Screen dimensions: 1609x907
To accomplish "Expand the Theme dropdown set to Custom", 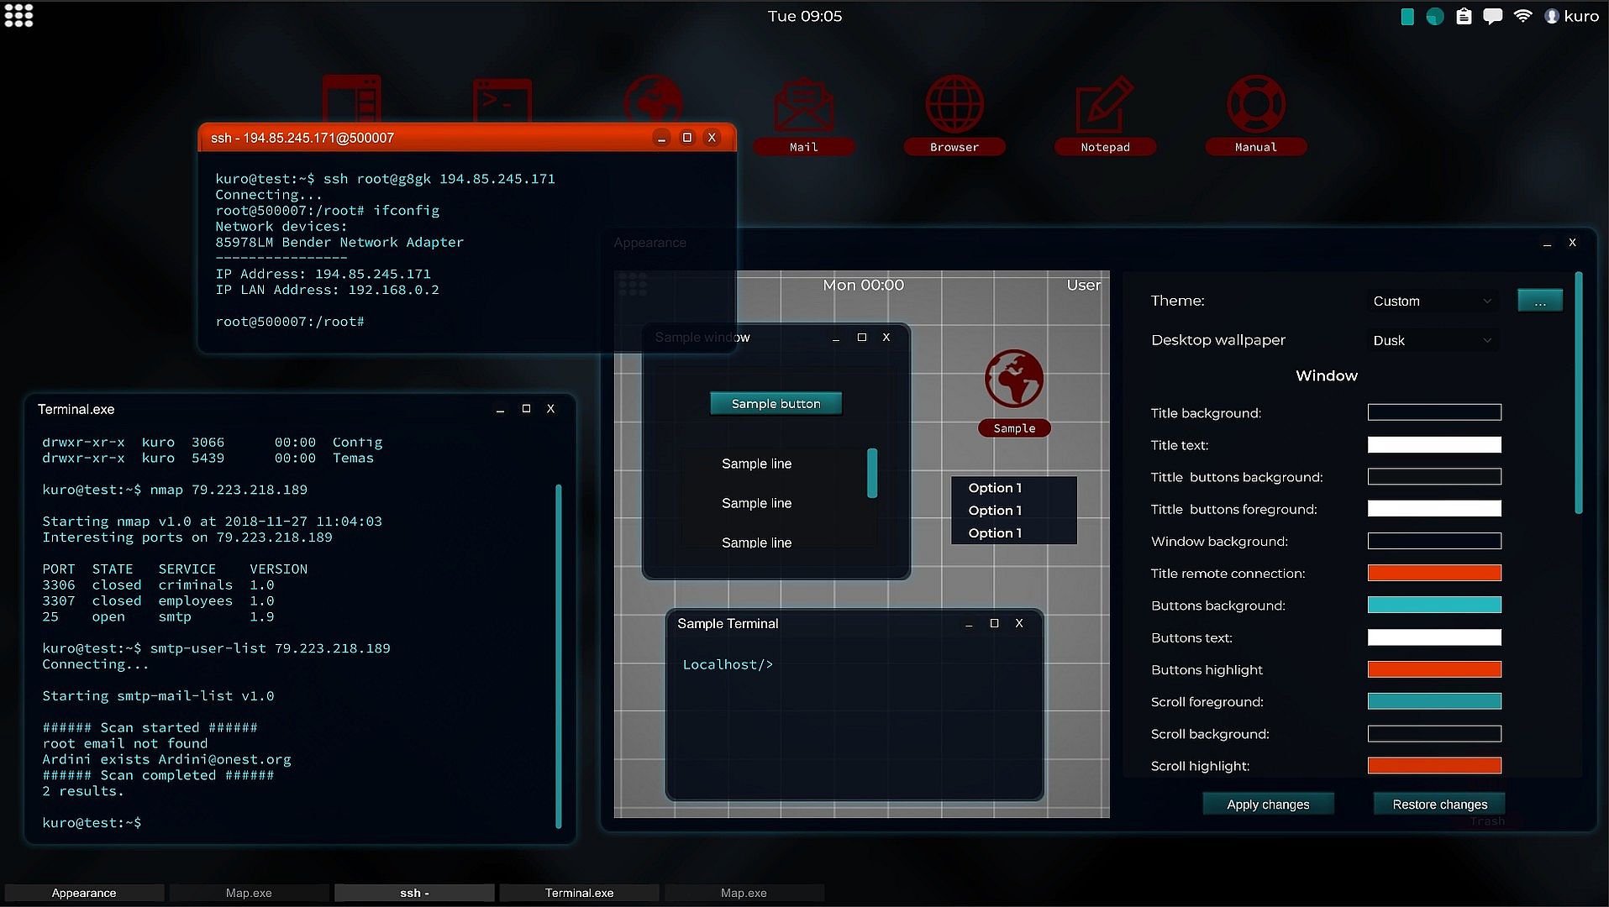I will (x=1433, y=301).
